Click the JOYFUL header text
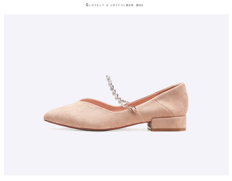Screen dimensions: 232x181 (118, 5)
